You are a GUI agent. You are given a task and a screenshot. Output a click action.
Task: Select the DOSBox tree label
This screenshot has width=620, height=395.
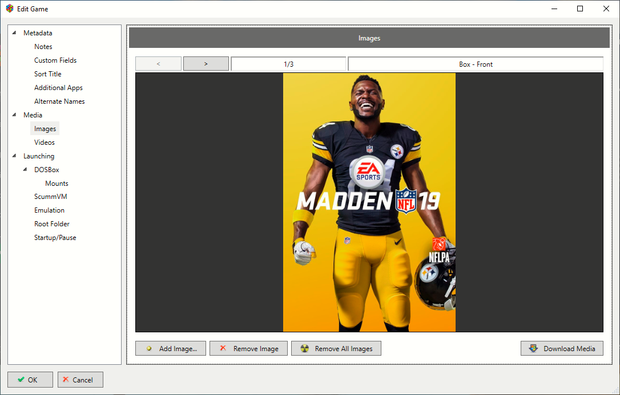tap(47, 170)
